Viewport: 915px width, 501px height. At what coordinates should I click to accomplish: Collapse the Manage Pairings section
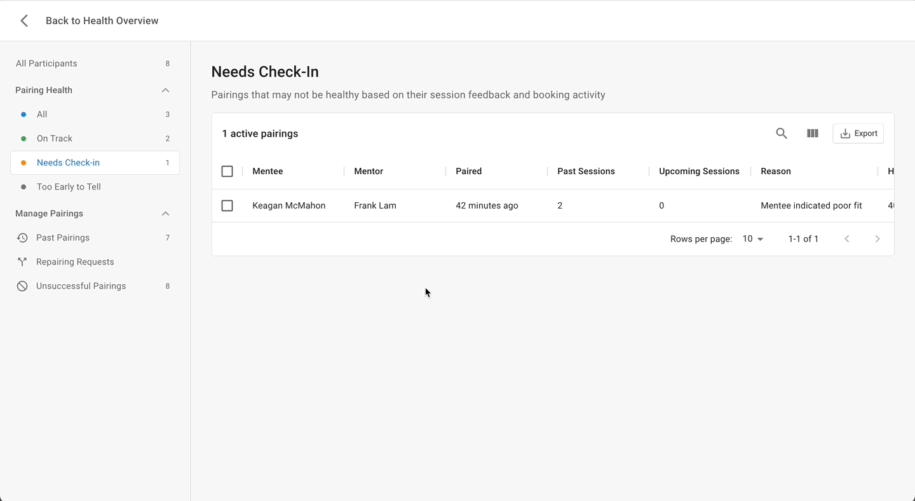tap(165, 214)
